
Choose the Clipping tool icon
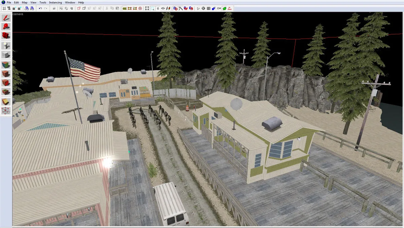click(x=6, y=101)
